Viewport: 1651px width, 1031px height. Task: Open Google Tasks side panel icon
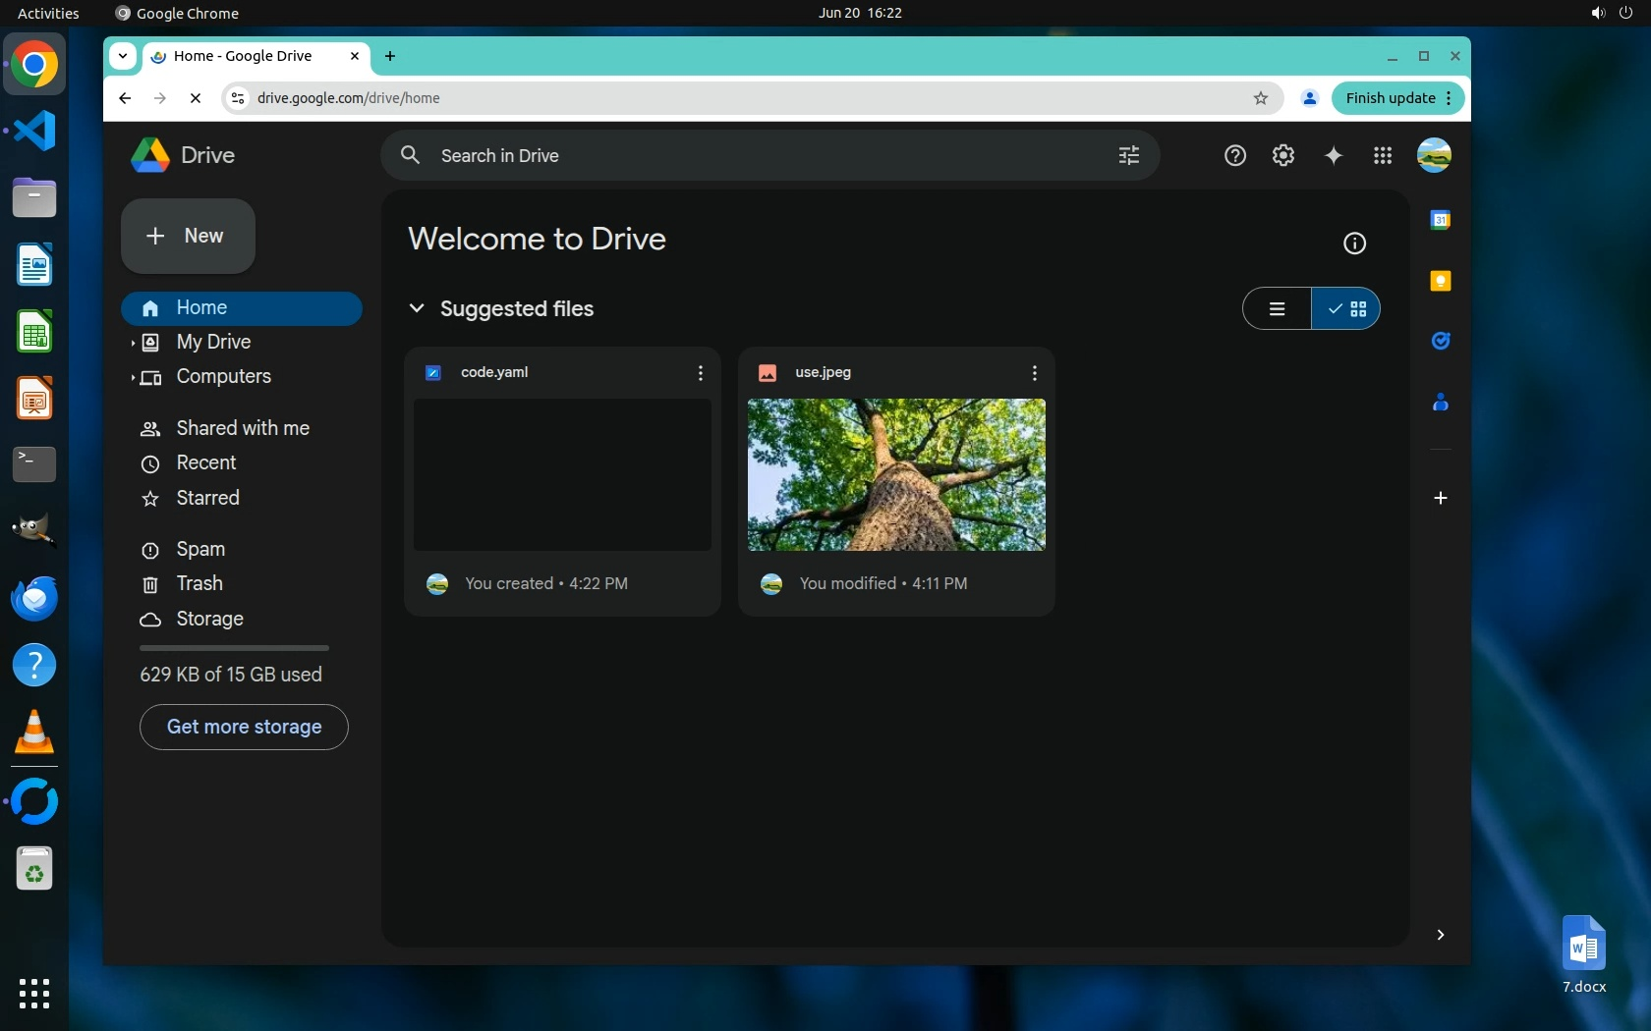click(x=1440, y=341)
